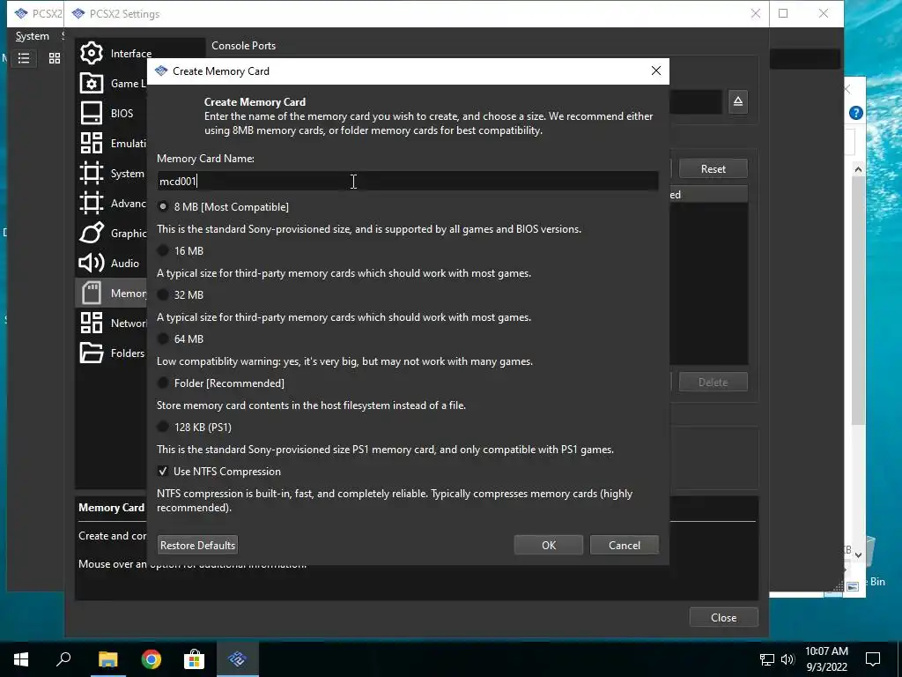Click the Reset button in Settings
The image size is (902, 677).
(713, 168)
